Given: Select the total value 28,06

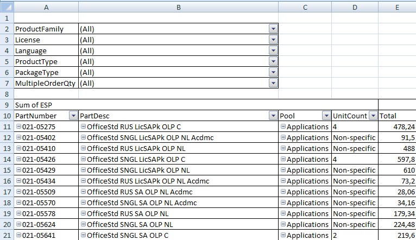Looking at the screenshot, I should tap(397, 192).
